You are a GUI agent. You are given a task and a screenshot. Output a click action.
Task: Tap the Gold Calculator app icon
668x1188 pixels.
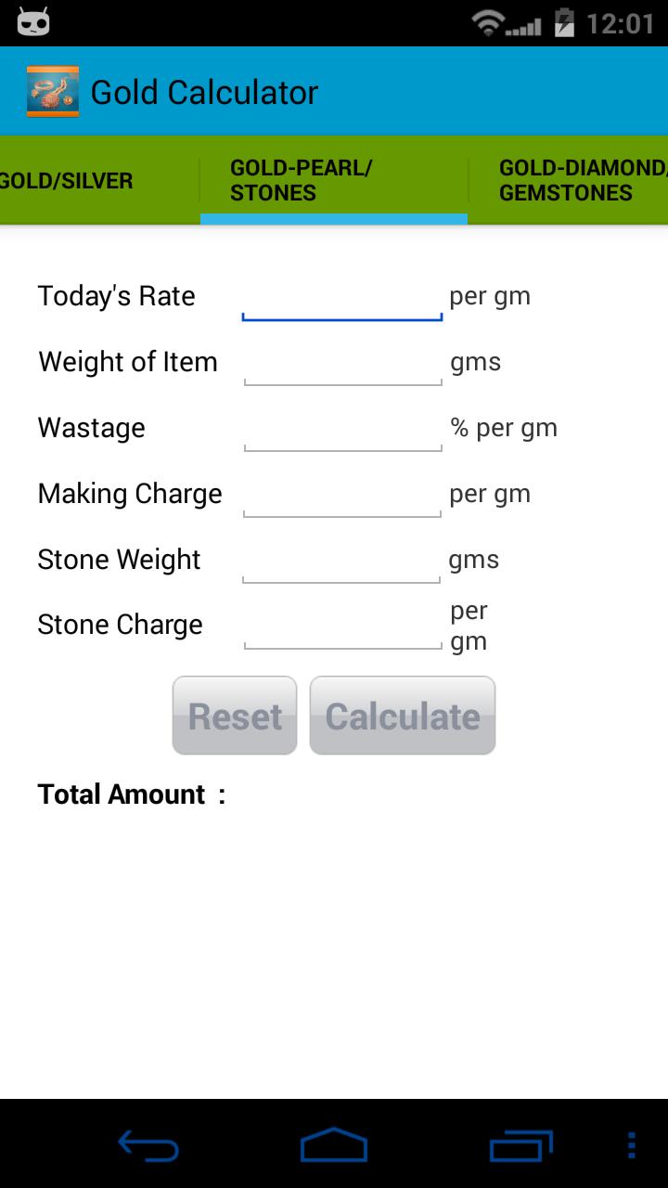[53, 92]
